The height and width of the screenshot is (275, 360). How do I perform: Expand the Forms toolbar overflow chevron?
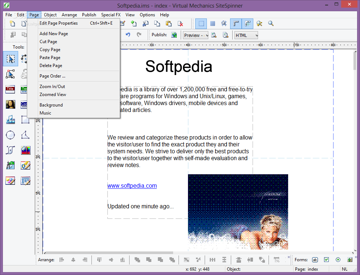(356, 257)
